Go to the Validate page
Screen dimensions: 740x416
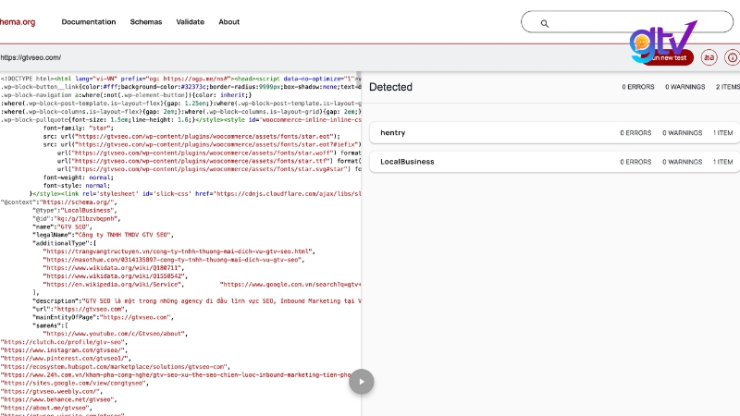pos(190,21)
